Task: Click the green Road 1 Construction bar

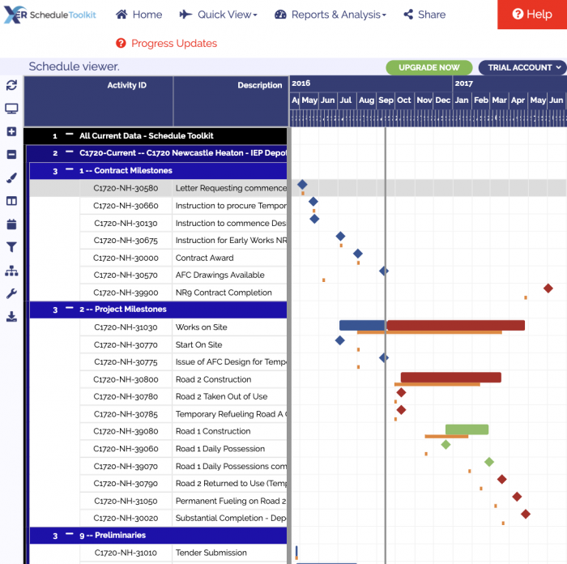Action: [x=467, y=429]
